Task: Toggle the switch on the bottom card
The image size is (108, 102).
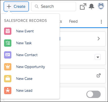Action: coord(93,94)
